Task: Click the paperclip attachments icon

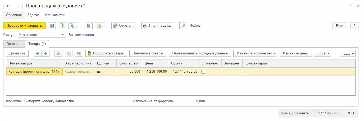Action: (183, 26)
